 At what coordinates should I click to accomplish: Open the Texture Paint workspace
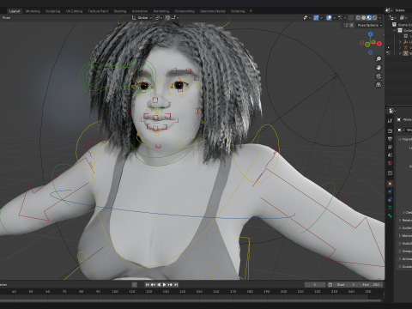coord(98,11)
